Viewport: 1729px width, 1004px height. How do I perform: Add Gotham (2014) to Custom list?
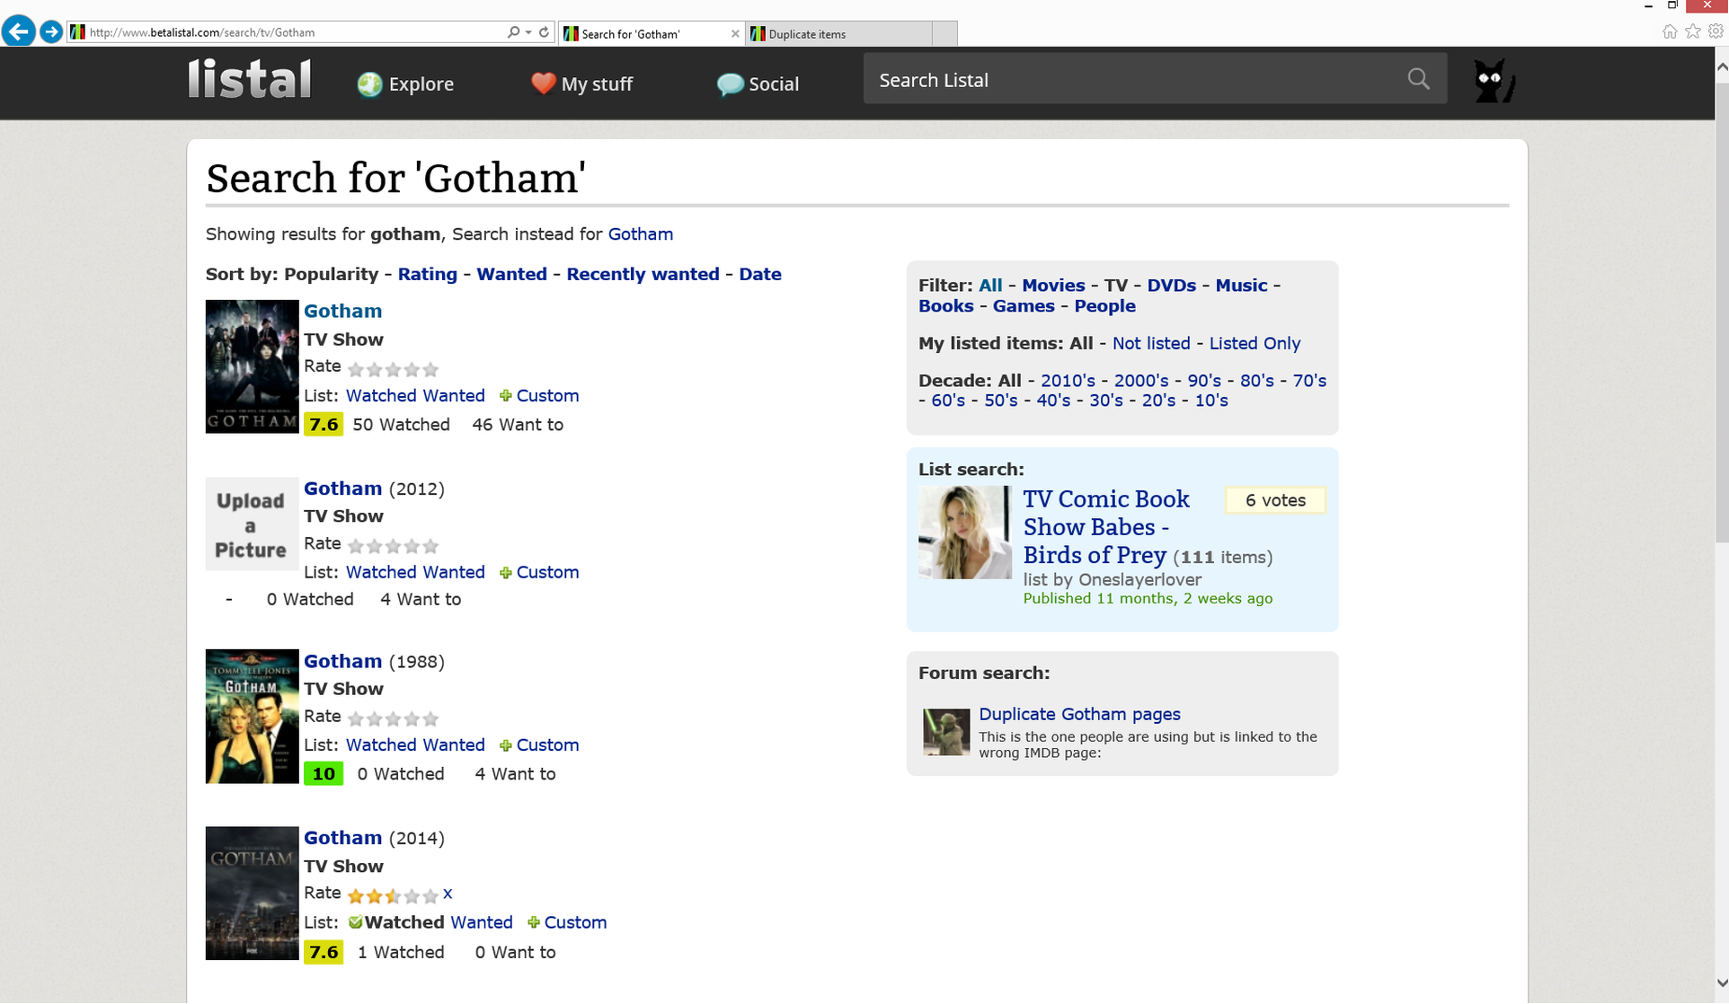click(x=567, y=922)
